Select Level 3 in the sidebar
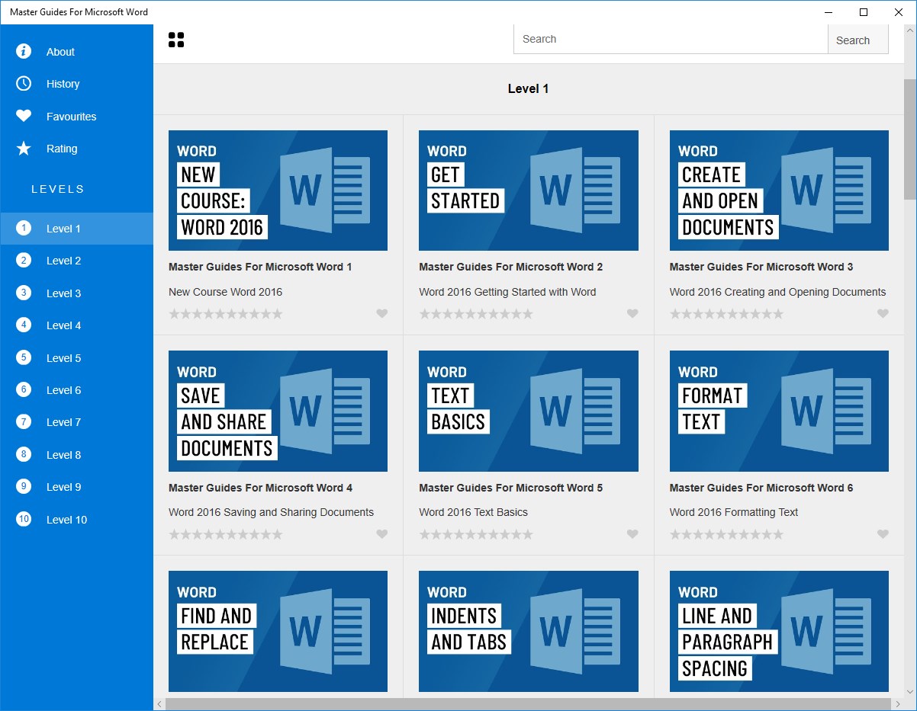The height and width of the screenshot is (711, 917). (76, 293)
